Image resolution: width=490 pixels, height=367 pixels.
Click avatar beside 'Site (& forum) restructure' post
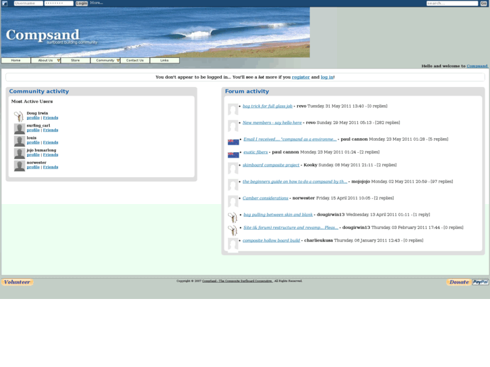[233, 230]
